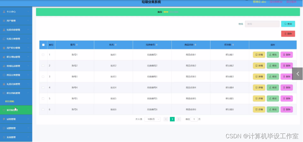
Task: Sort by the 商品名称 column arrows
Action: [x=196, y=45]
